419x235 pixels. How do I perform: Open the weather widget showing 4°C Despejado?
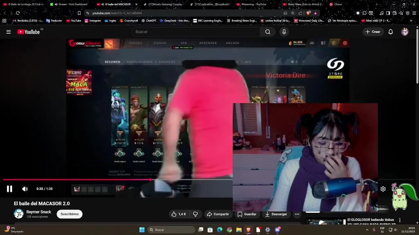pos(14,229)
